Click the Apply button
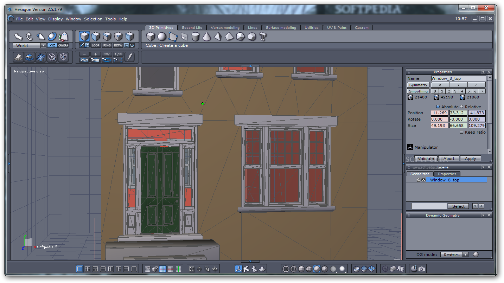 click(x=471, y=159)
